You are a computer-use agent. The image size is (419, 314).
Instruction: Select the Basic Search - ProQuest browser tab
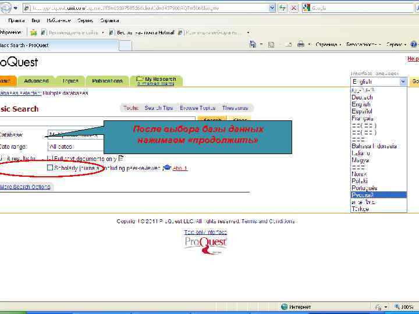58,45
